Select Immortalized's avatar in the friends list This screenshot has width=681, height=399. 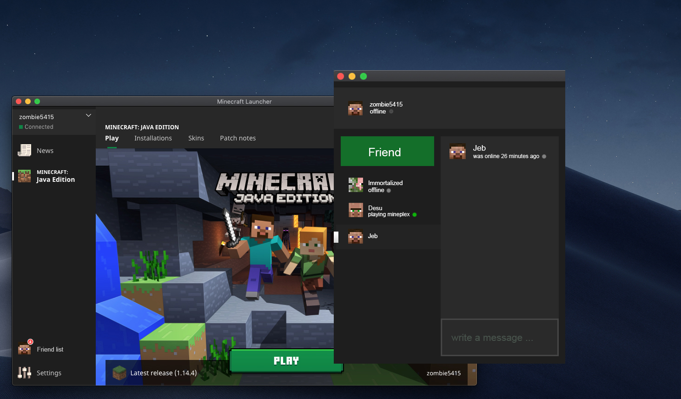coord(356,185)
